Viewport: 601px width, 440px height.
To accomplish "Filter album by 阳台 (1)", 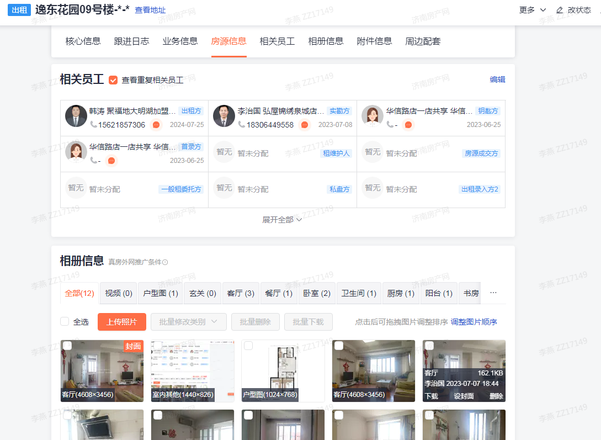I will coord(439,293).
